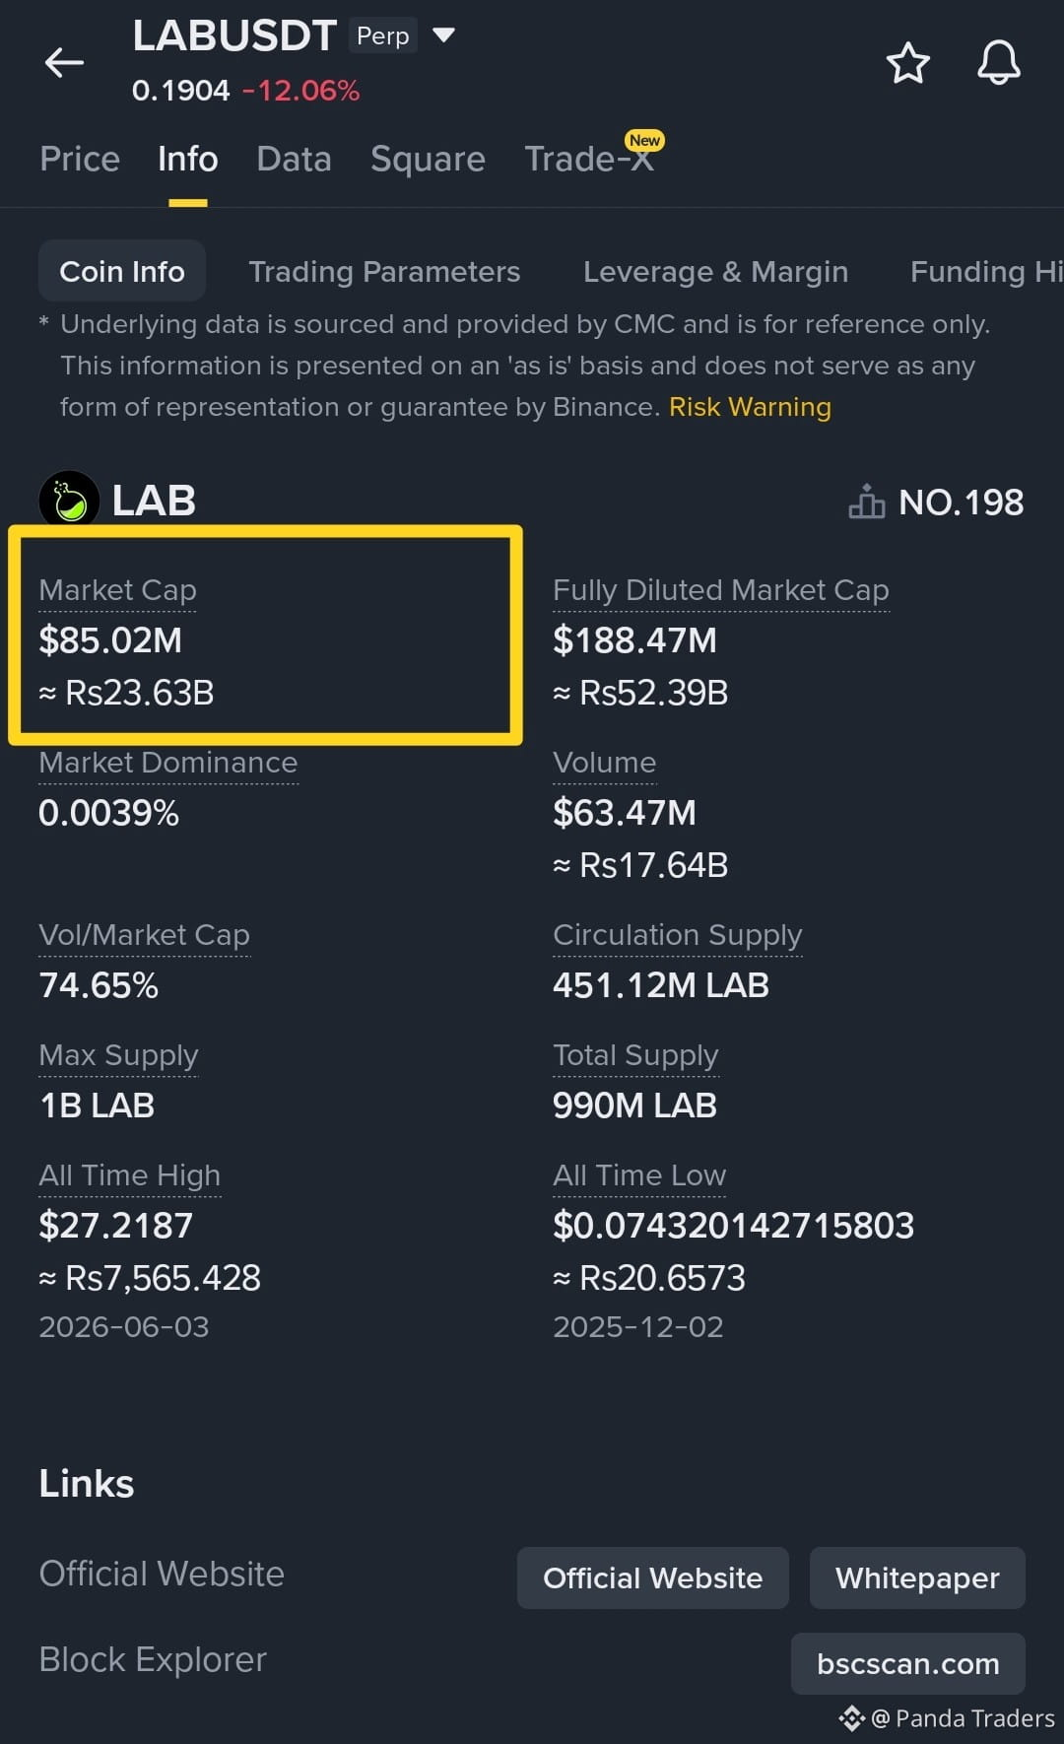Select Leverage & Margin sub-tab
This screenshot has height=1744, width=1064.
click(715, 271)
